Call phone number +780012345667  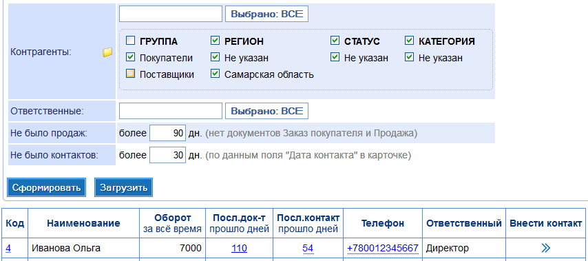pos(383,248)
